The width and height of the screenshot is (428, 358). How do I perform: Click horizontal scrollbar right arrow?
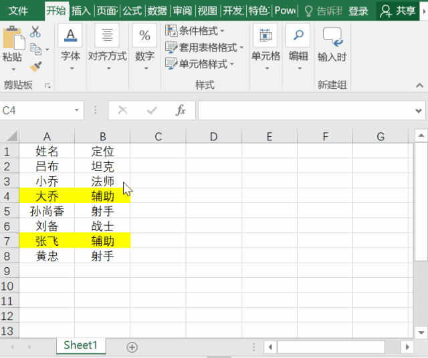[407, 347]
